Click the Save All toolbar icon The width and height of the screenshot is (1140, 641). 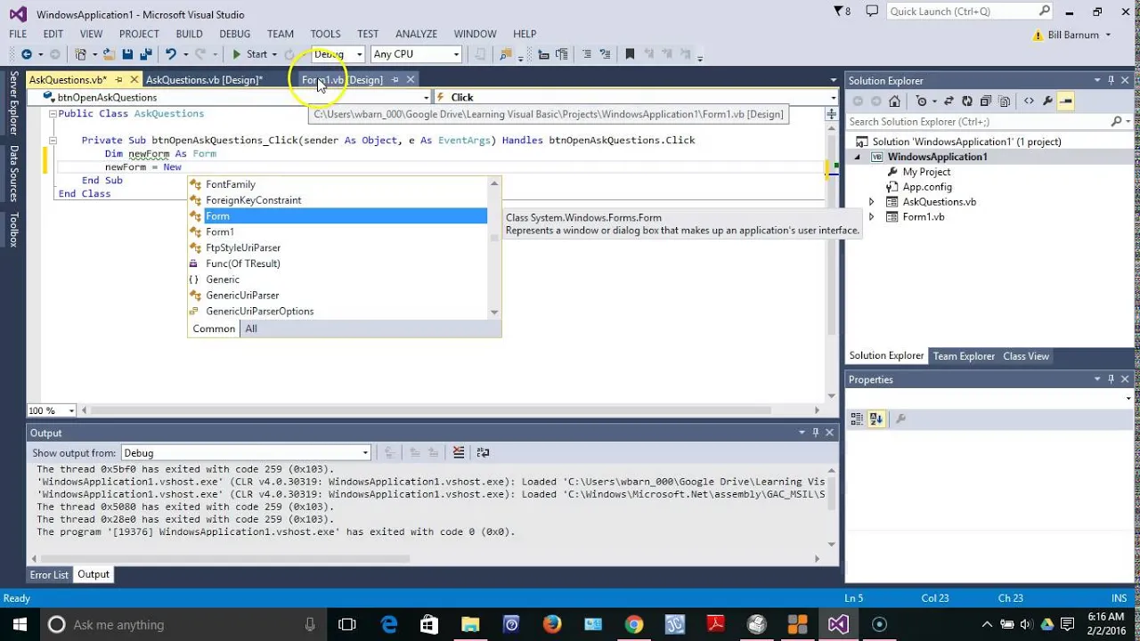pyautogui.click(x=146, y=54)
